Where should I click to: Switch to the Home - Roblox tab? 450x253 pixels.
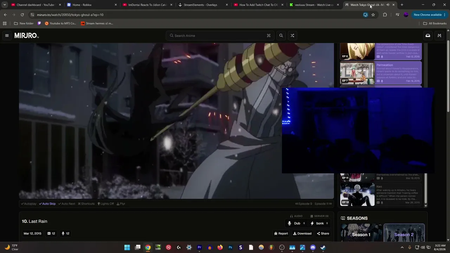(x=91, y=5)
